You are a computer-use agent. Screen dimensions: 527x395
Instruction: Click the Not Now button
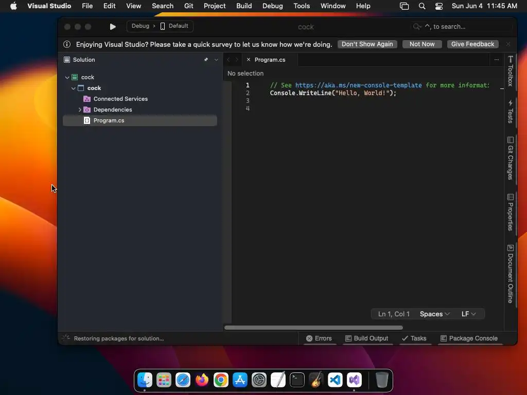[422, 44]
